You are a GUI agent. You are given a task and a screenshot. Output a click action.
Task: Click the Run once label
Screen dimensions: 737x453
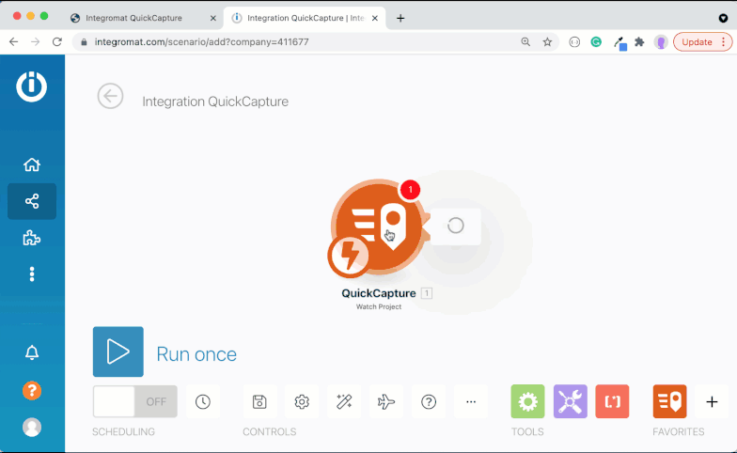196,354
